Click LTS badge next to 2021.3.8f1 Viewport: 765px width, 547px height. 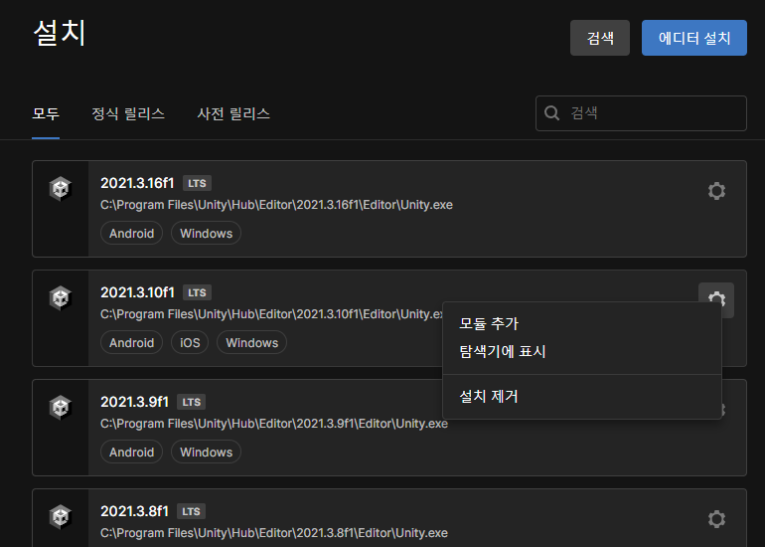[191, 511]
